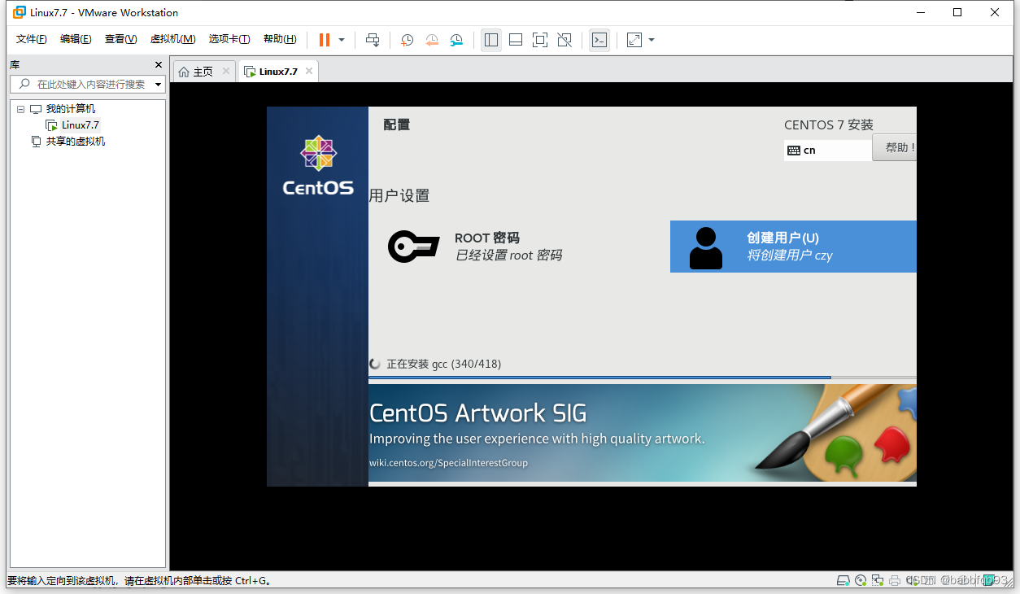
Task: Close the 主页 tab
Action: pyautogui.click(x=226, y=72)
